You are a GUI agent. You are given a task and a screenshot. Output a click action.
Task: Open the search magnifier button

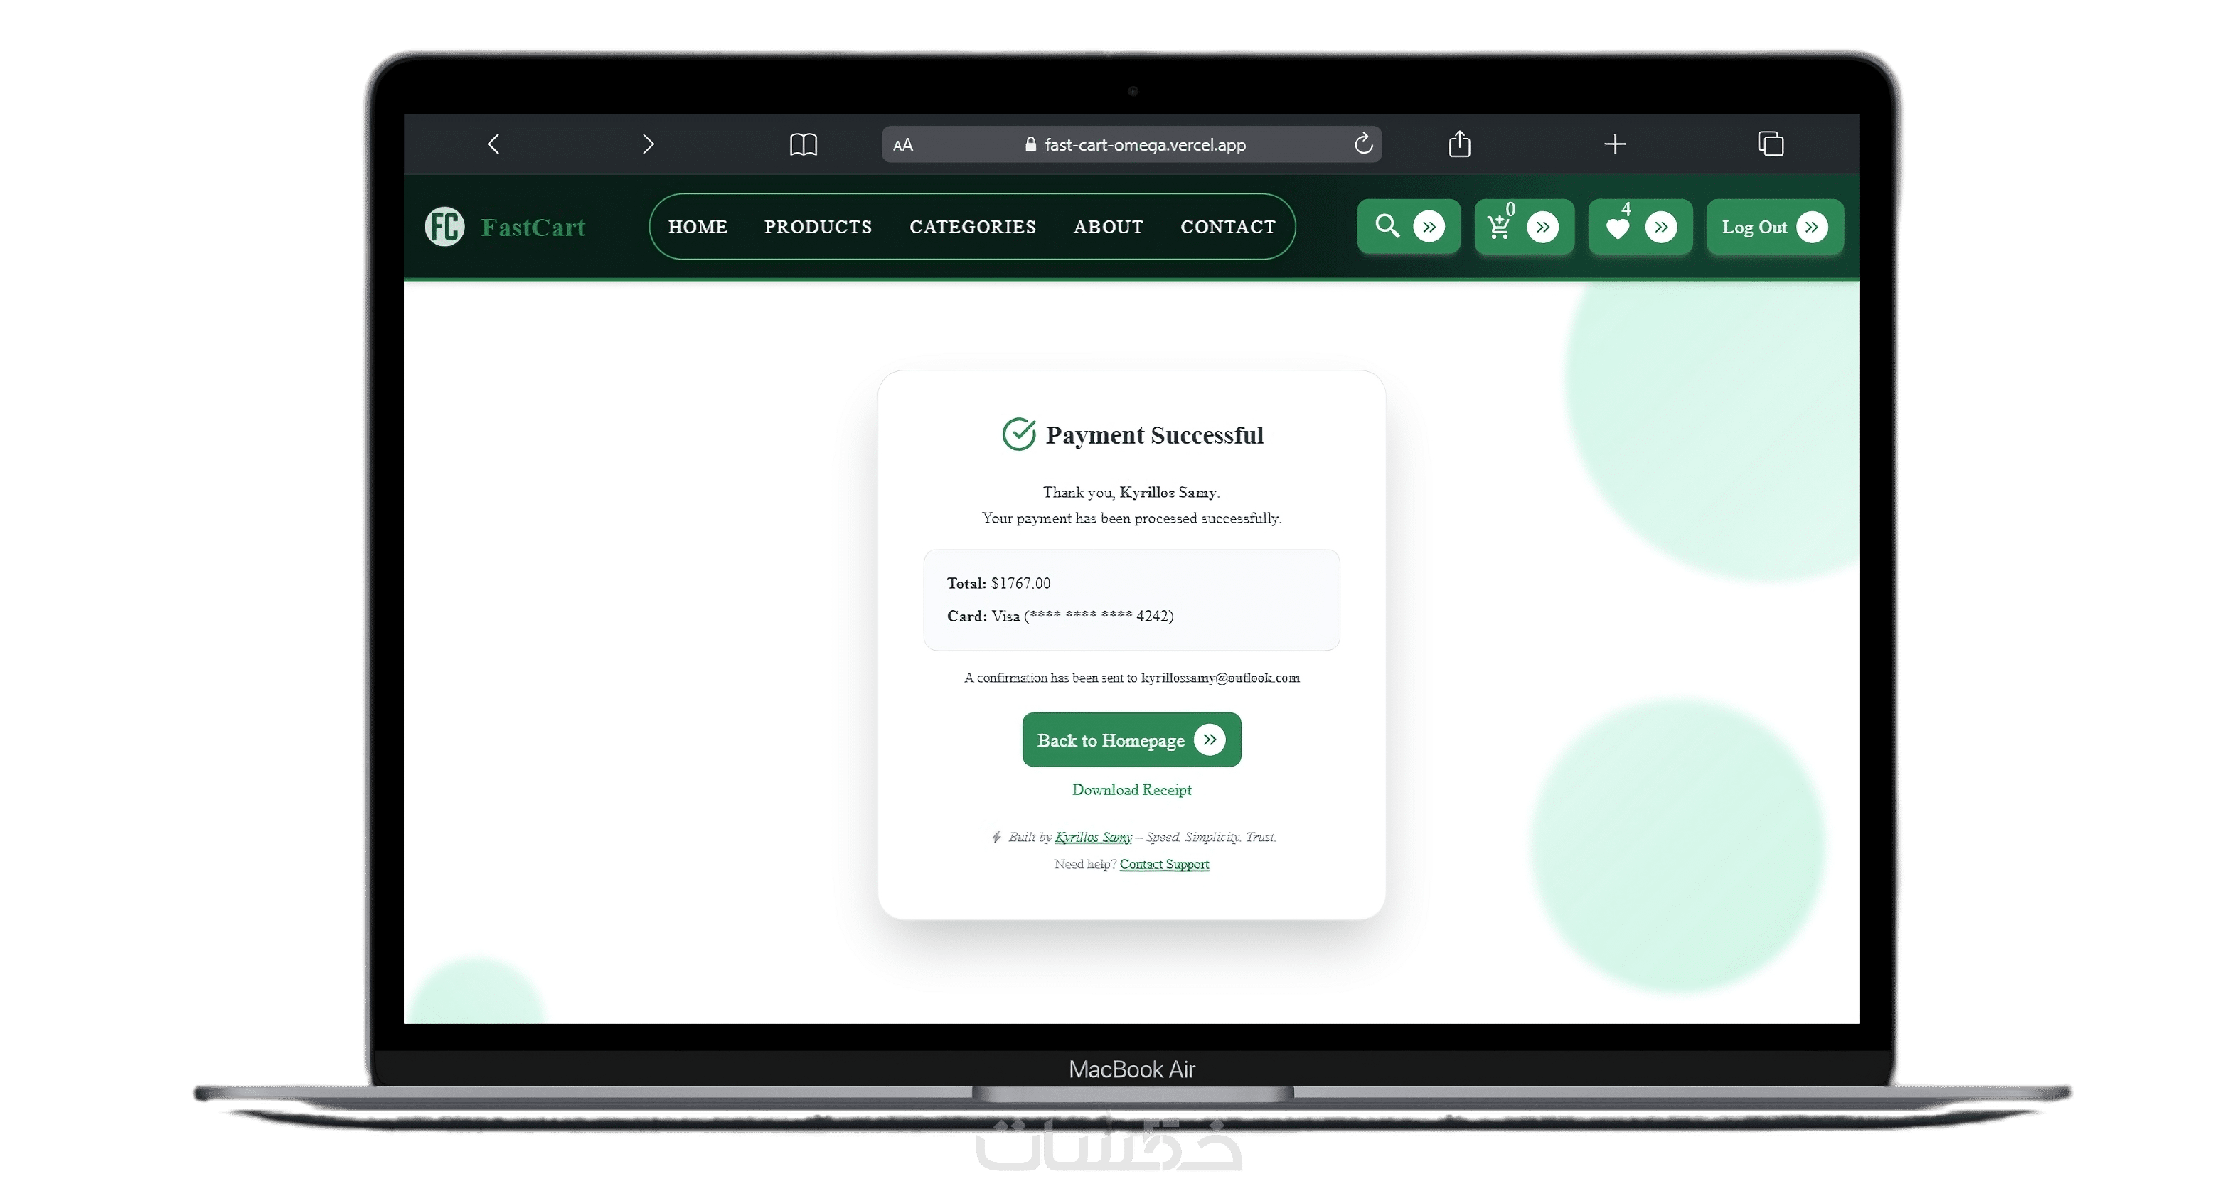[x=1408, y=227]
